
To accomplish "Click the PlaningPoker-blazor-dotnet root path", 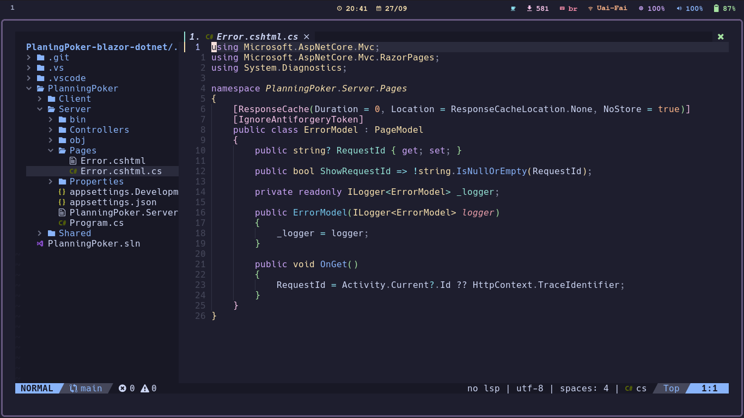I will tap(102, 47).
